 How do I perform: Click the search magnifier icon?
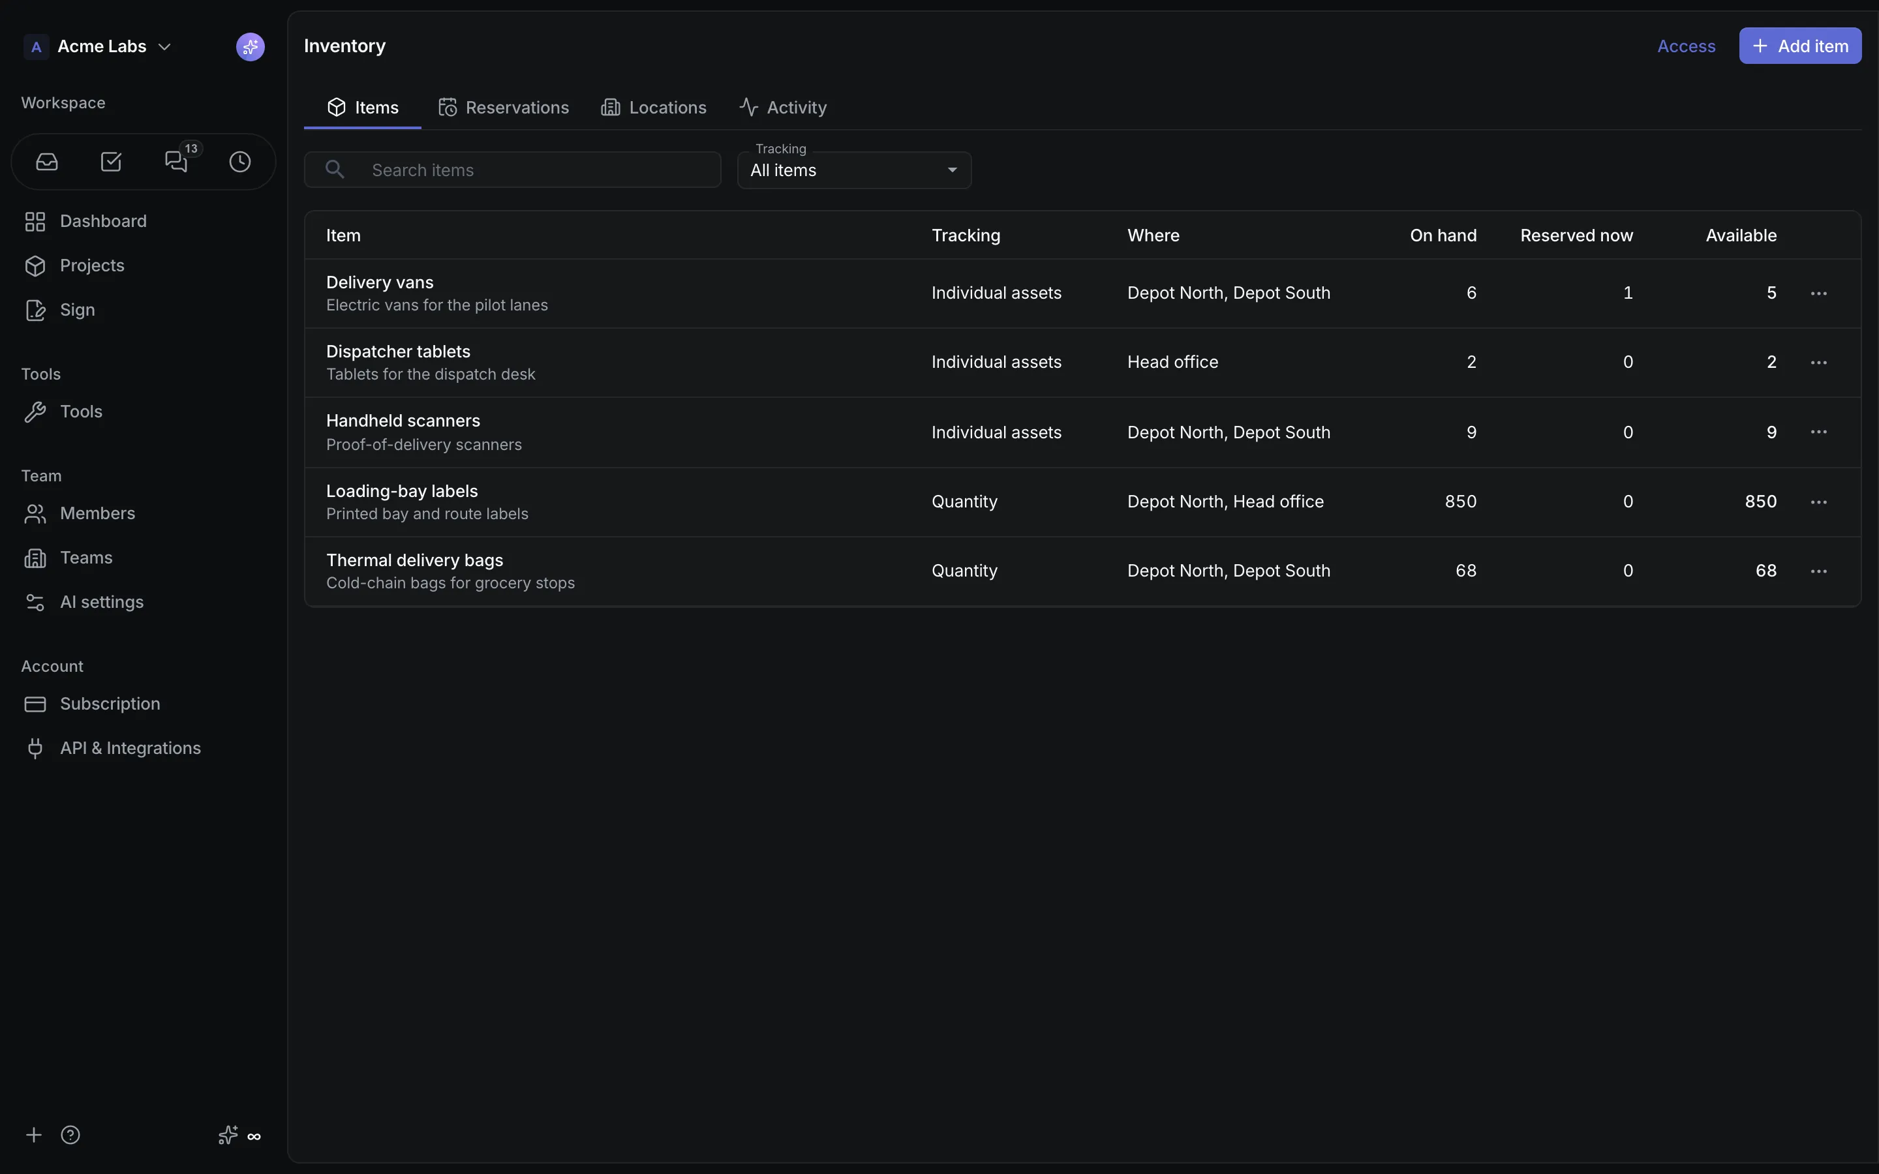[x=335, y=170]
